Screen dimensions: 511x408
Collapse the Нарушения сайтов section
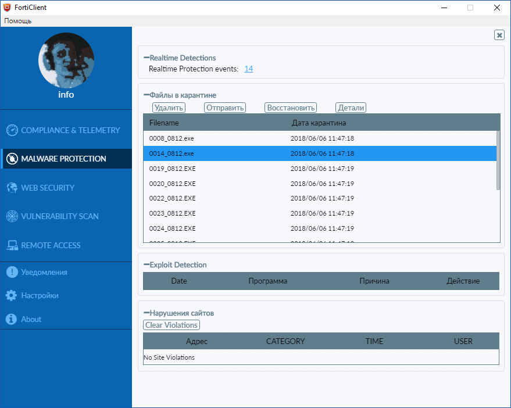tap(146, 313)
